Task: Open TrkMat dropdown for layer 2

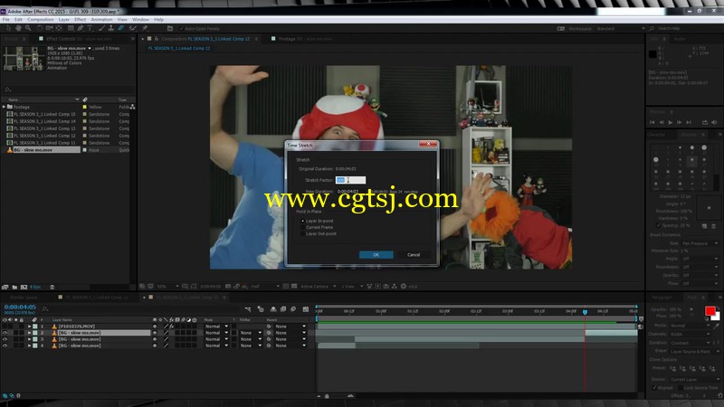Action: [250, 333]
